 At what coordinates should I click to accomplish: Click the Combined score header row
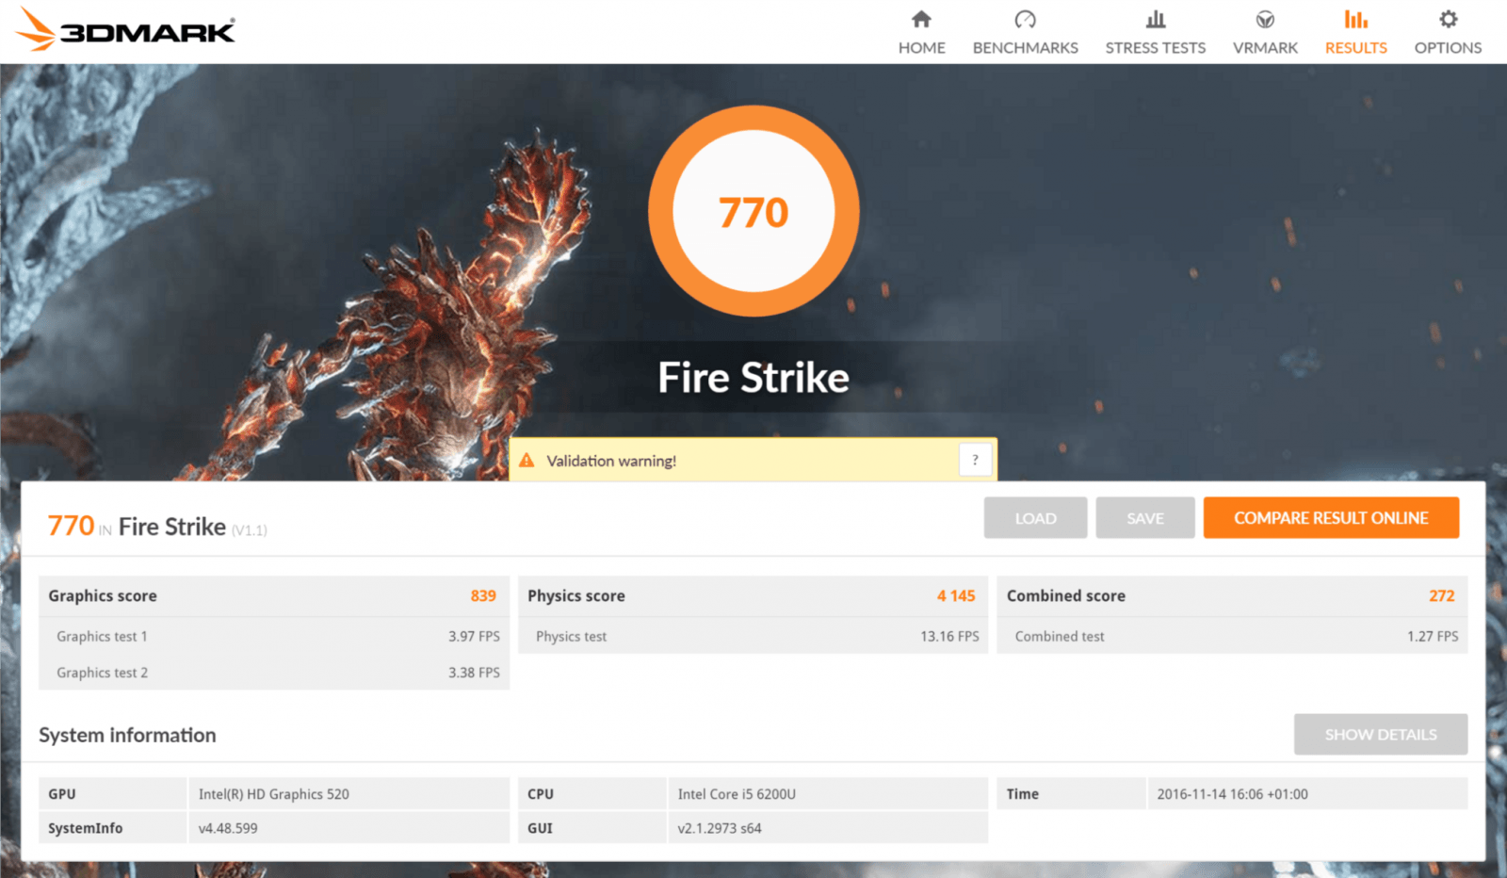click(x=1231, y=596)
